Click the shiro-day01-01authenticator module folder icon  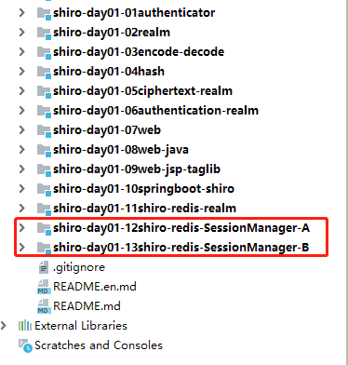tap(44, 13)
